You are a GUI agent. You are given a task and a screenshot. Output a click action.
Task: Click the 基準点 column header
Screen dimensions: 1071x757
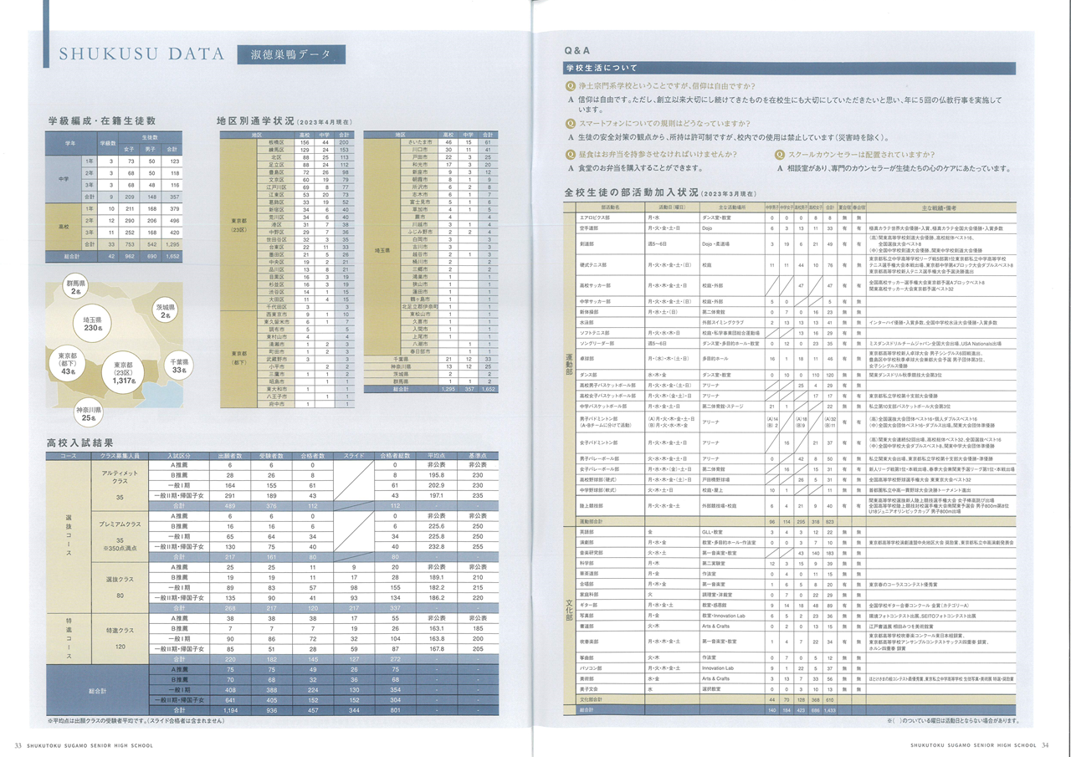click(x=477, y=456)
